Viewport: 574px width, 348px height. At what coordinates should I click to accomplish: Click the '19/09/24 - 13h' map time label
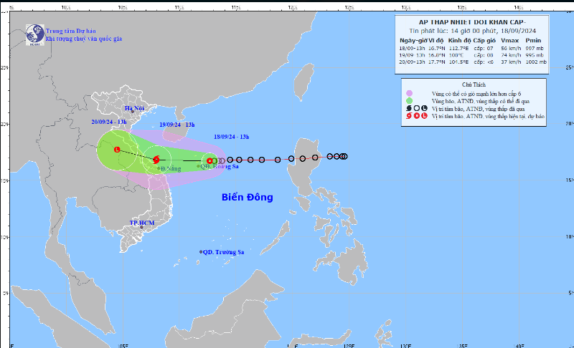pyautogui.click(x=177, y=125)
